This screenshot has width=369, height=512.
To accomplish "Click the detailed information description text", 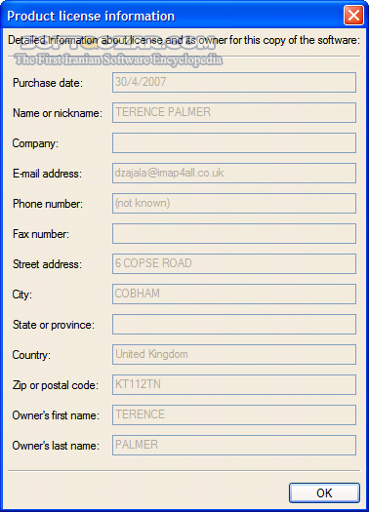I will coord(184,40).
